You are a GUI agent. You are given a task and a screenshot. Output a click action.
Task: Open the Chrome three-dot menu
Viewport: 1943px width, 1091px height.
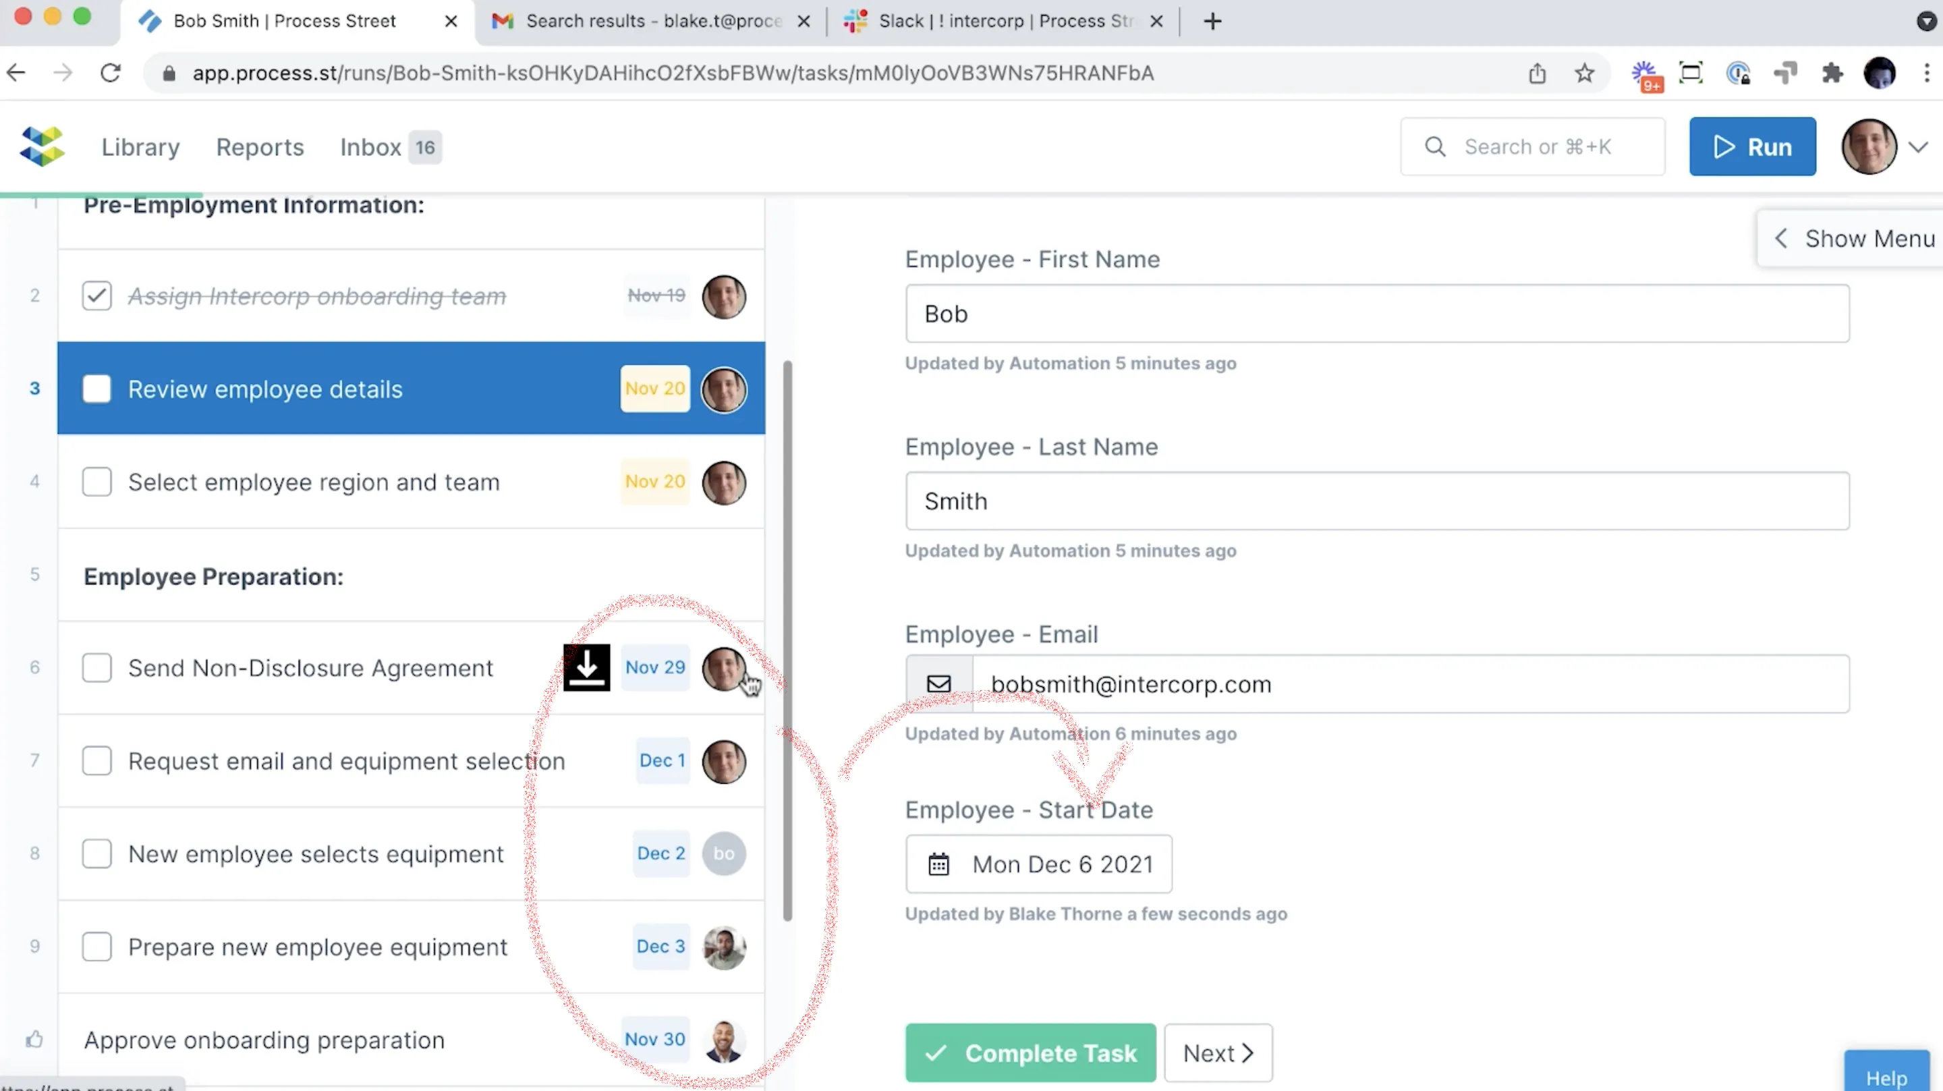[x=1926, y=73]
